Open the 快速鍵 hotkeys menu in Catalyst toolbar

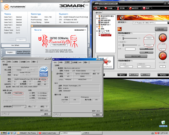click(110, 8)
